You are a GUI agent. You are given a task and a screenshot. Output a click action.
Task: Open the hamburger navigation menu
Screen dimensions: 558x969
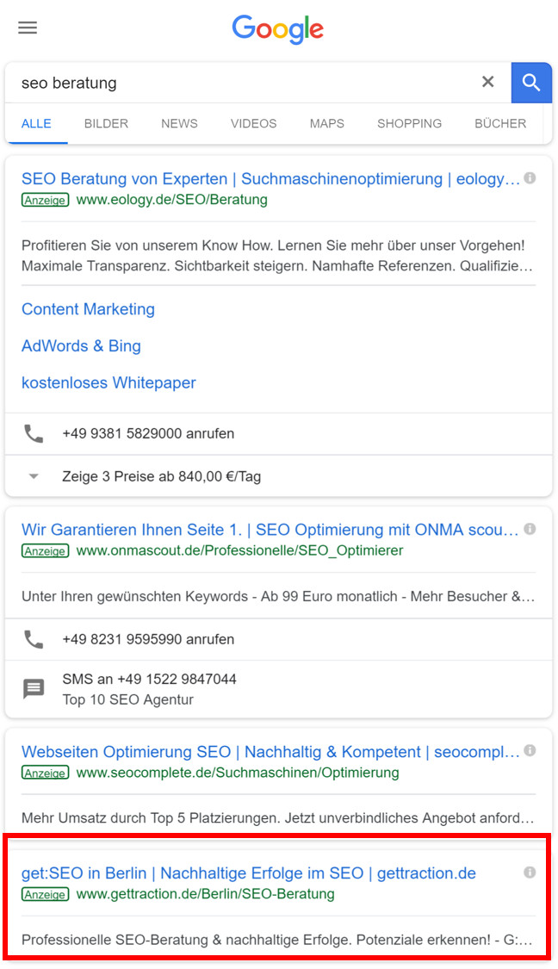click(x=27, y=27)
